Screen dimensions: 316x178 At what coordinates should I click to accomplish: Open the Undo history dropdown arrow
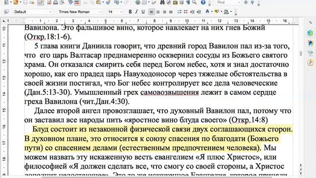(121, 2)
